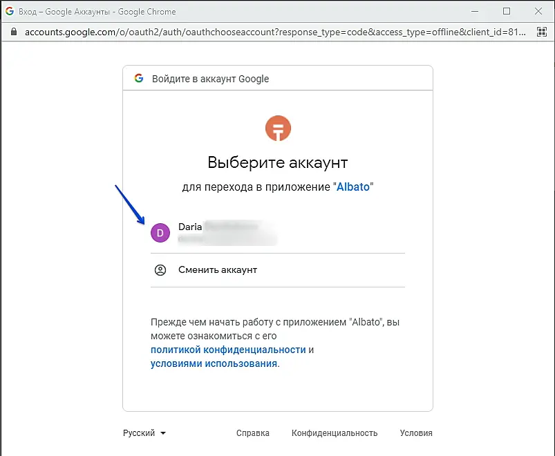Maximize the Chrome window
Viewport: 555px width, 456px height.
tap(507, 11)
